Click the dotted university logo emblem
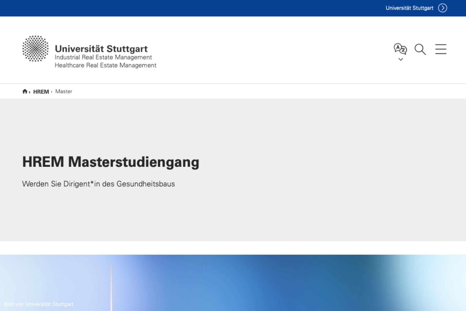 pyautogui.click(x=35, y=49)
